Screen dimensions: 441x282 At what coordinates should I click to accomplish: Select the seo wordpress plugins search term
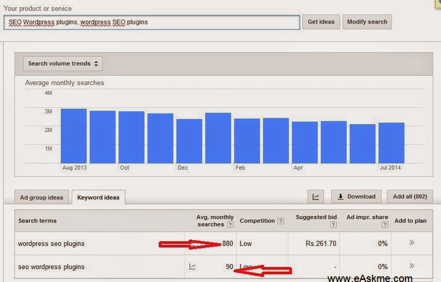point(51,267)
